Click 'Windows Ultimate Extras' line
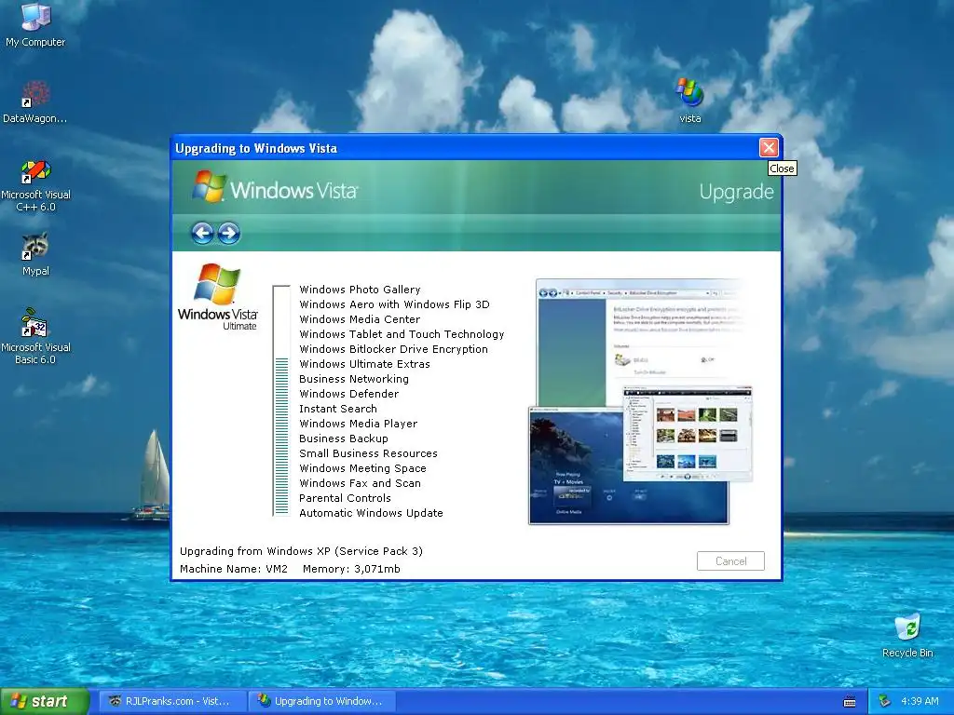The height and width of the screenshot is (715, 954). click(364, 364)
